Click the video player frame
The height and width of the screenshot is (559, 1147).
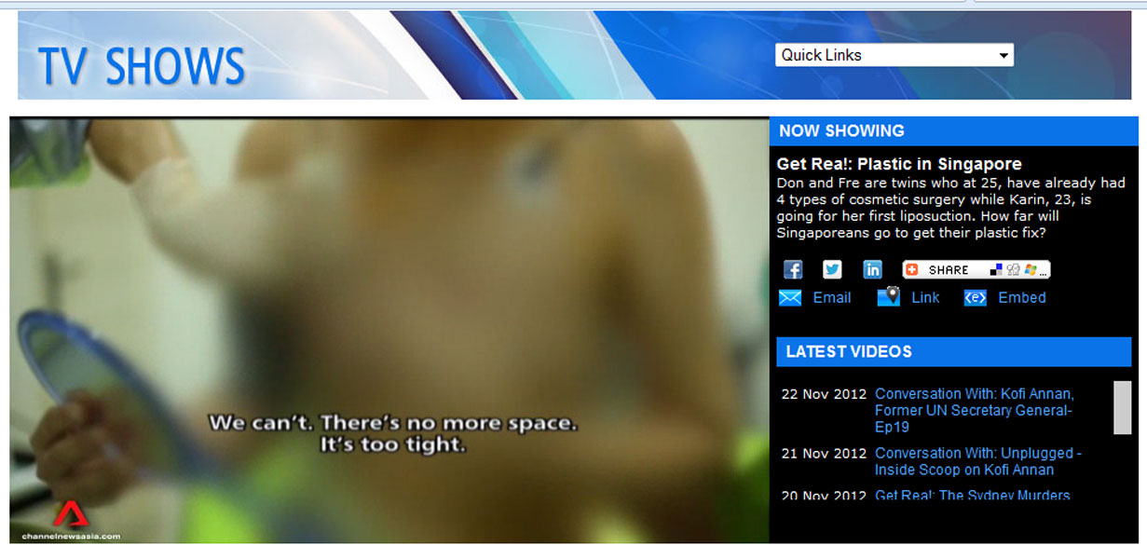389,279
